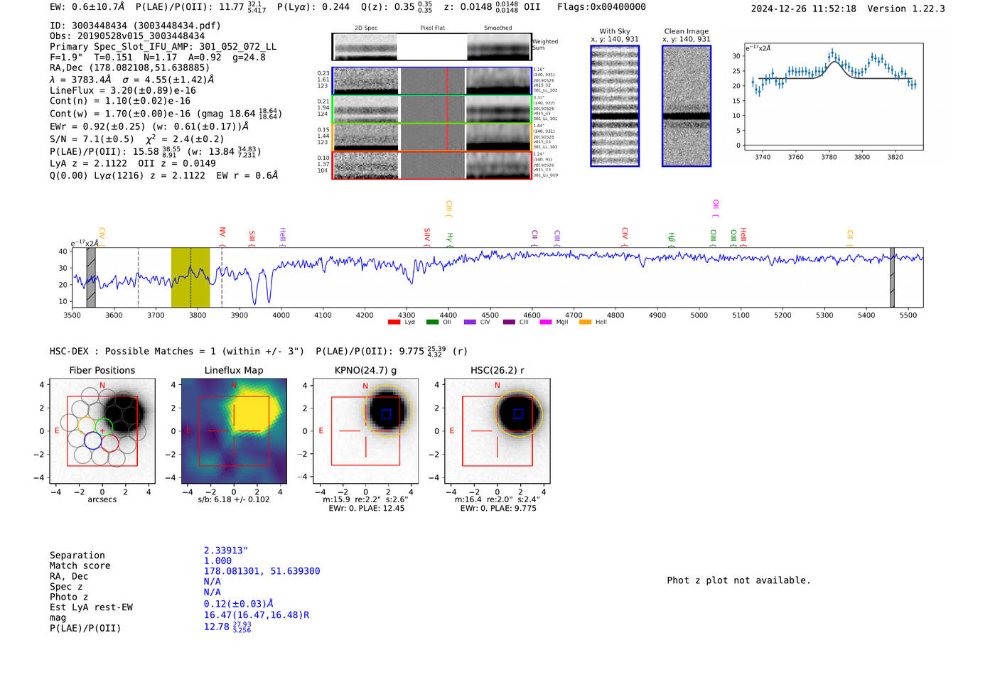Click the s/b: 6.18 +/- 0.102 caption
Image resolution: width=995 pixels, height=677 pixels.
pos(234,499)
